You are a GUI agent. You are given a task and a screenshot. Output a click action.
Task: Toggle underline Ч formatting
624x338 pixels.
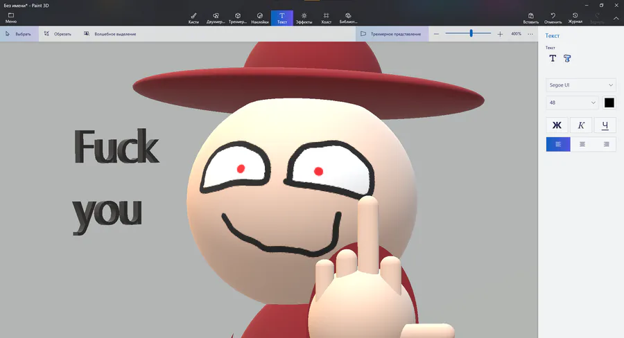(x=605, y=125)
